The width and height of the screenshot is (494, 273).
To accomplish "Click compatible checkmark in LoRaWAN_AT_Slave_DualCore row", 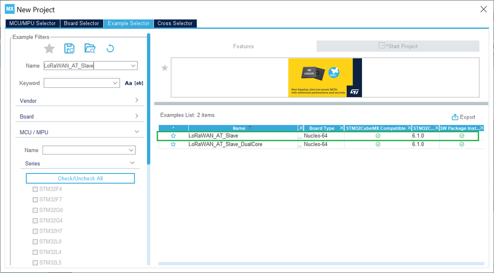I will [x=378, y=144].
